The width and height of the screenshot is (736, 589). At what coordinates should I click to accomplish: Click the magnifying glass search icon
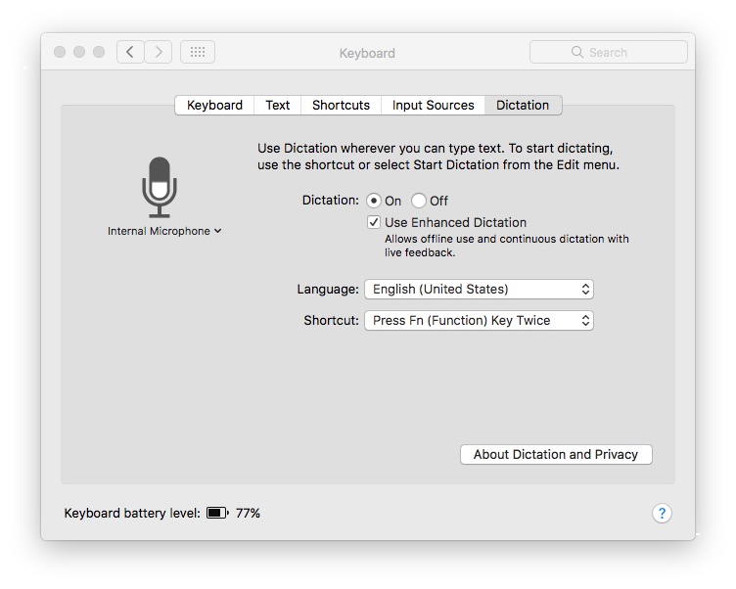pos(577,53)
